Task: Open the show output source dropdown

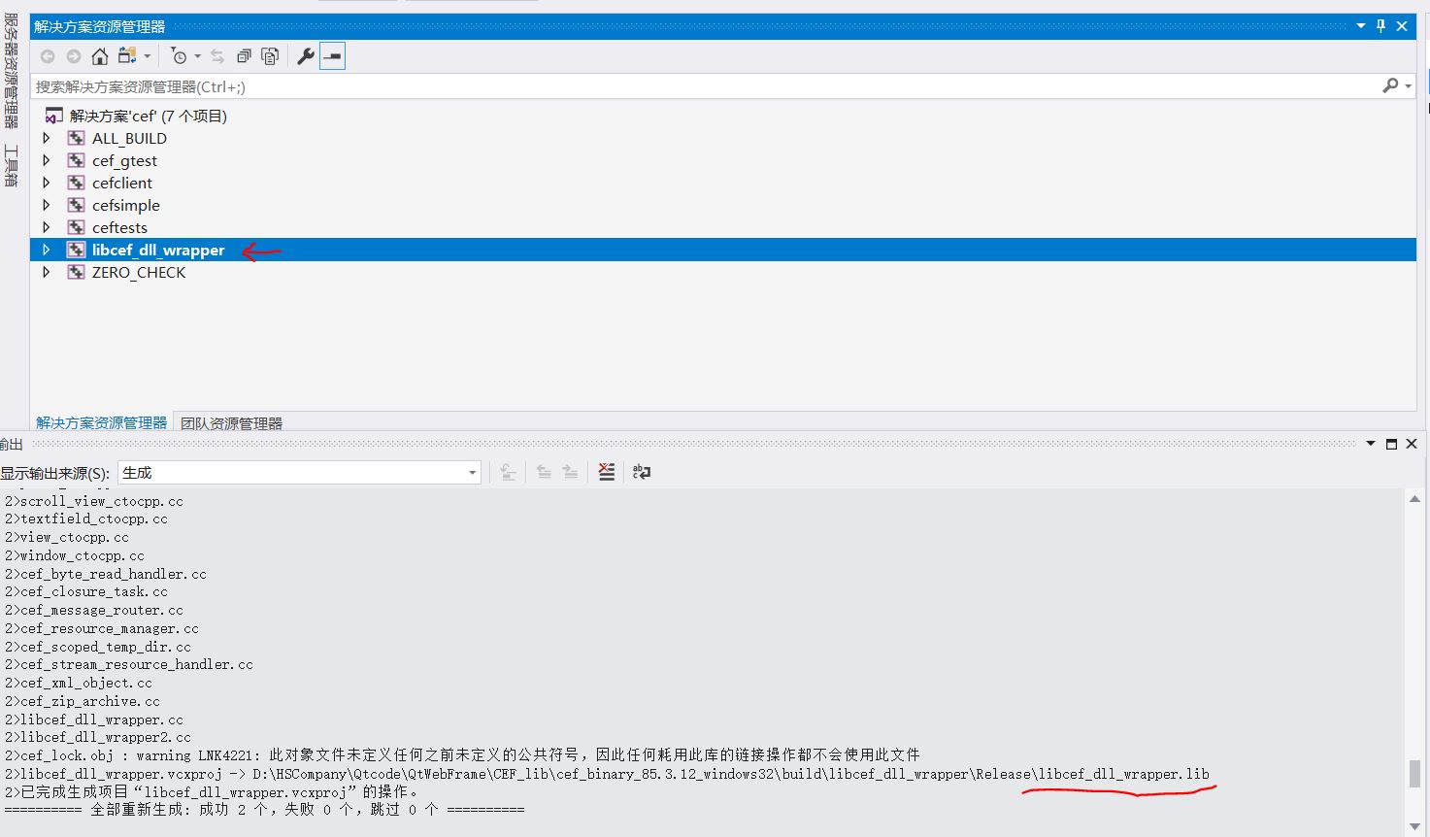Action: pyautogui.click(x=472, y=472)
